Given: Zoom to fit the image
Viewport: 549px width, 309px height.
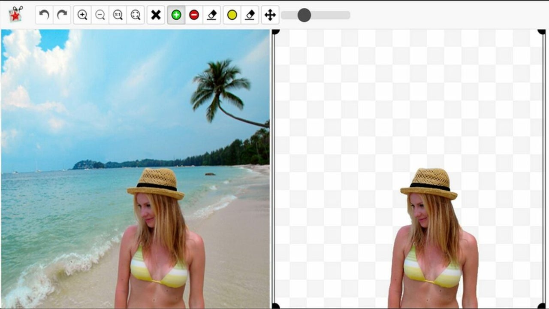Looking at the screenshot, I should coord(136,15).
